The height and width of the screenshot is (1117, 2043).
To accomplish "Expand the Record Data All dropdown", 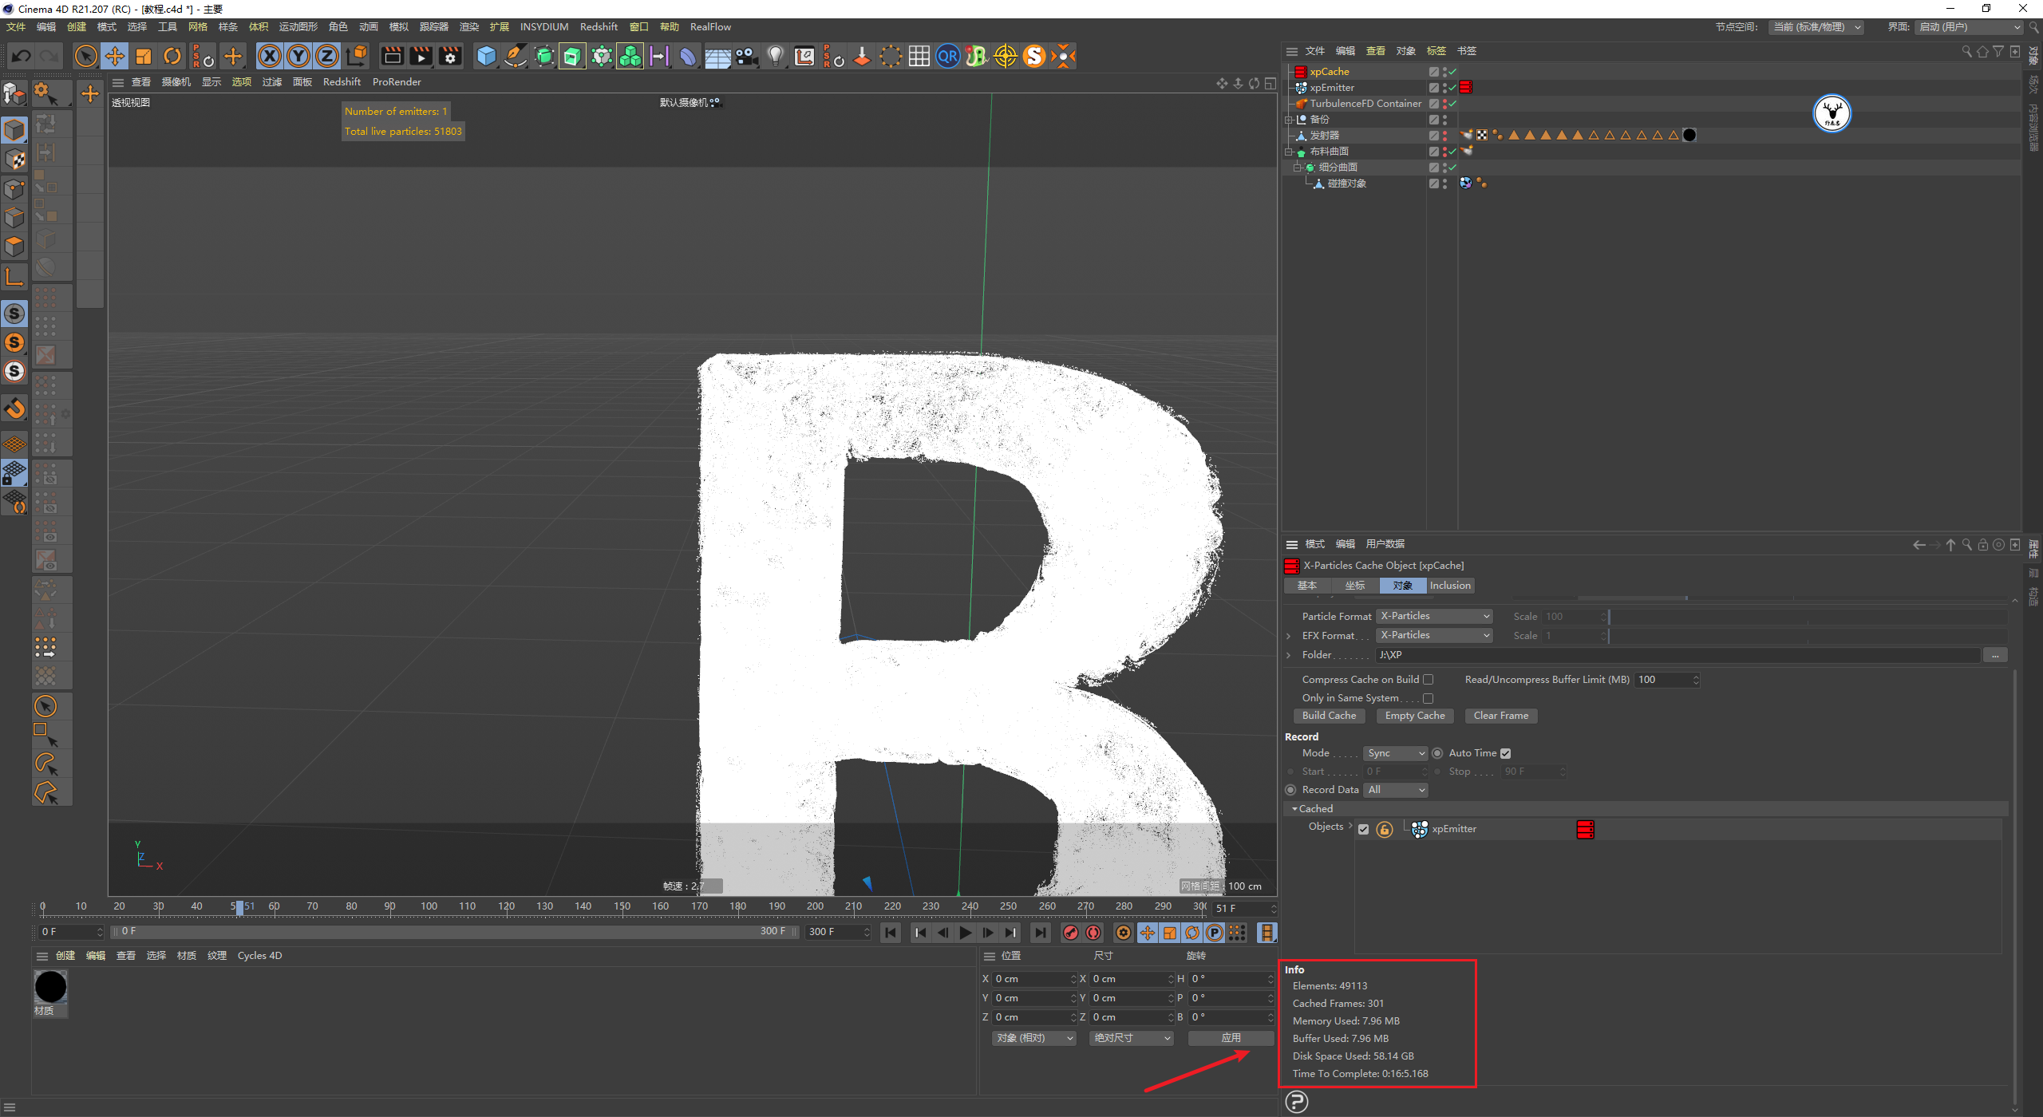I will 1395,790.
